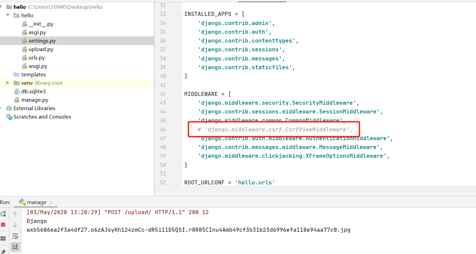Select External Libraries in project tree
The width and height of the screenshot is (476, 254).
(77, 108)
